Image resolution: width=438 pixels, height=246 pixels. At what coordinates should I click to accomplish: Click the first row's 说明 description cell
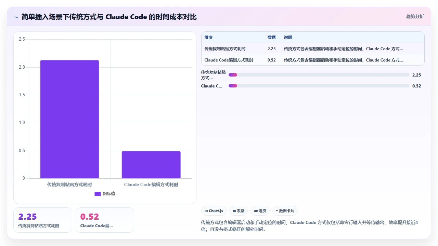(343, 49)
